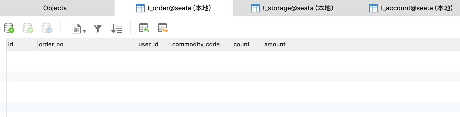
Task: Select the t_order@seata tab
Action: (174, 8)
